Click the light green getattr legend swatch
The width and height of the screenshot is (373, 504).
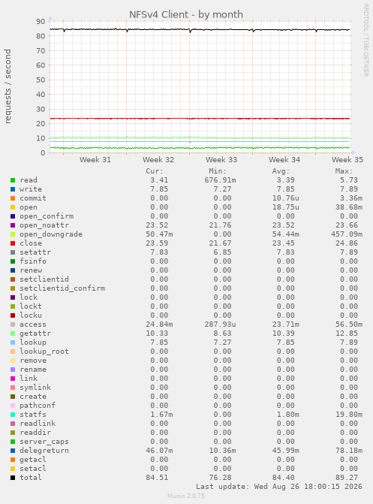pos(13,333)
